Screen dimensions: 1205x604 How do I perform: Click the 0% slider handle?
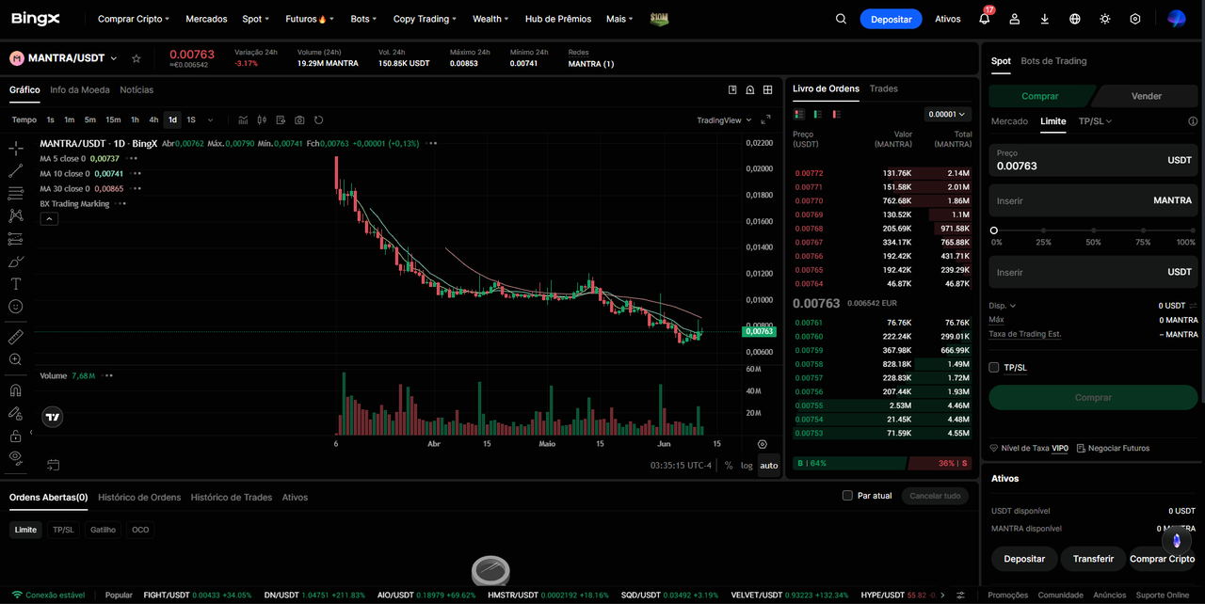coord(993,230)
